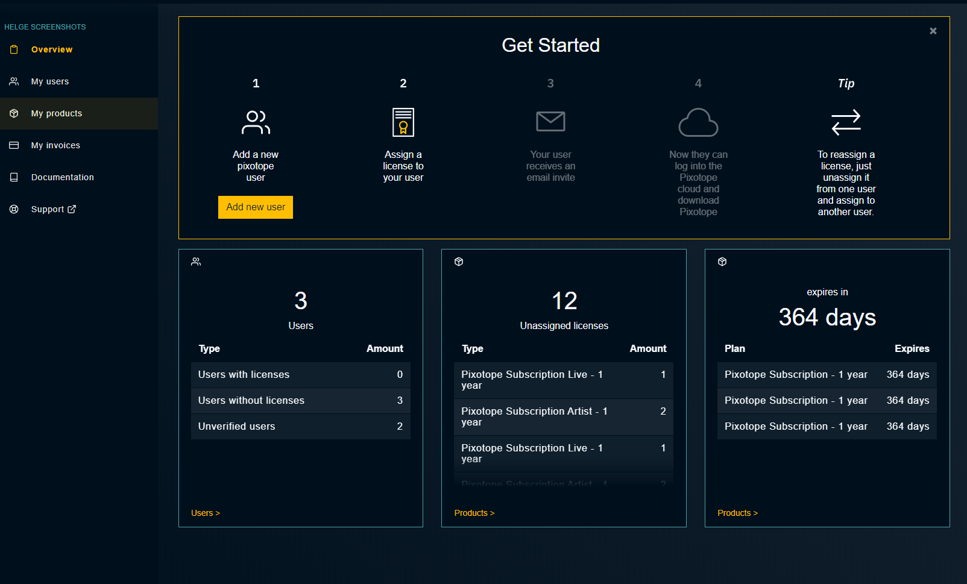Click the license certificate icon in step 2
Viewport: 967px width, 584px height.
pyautogui.click(x=403, y=122)
